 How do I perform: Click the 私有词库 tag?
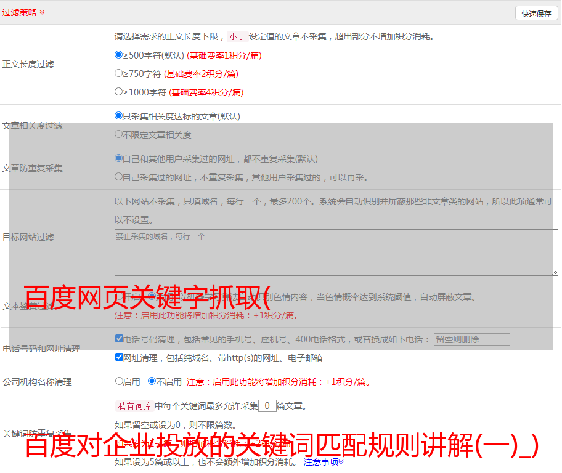[x=135, y=406]
